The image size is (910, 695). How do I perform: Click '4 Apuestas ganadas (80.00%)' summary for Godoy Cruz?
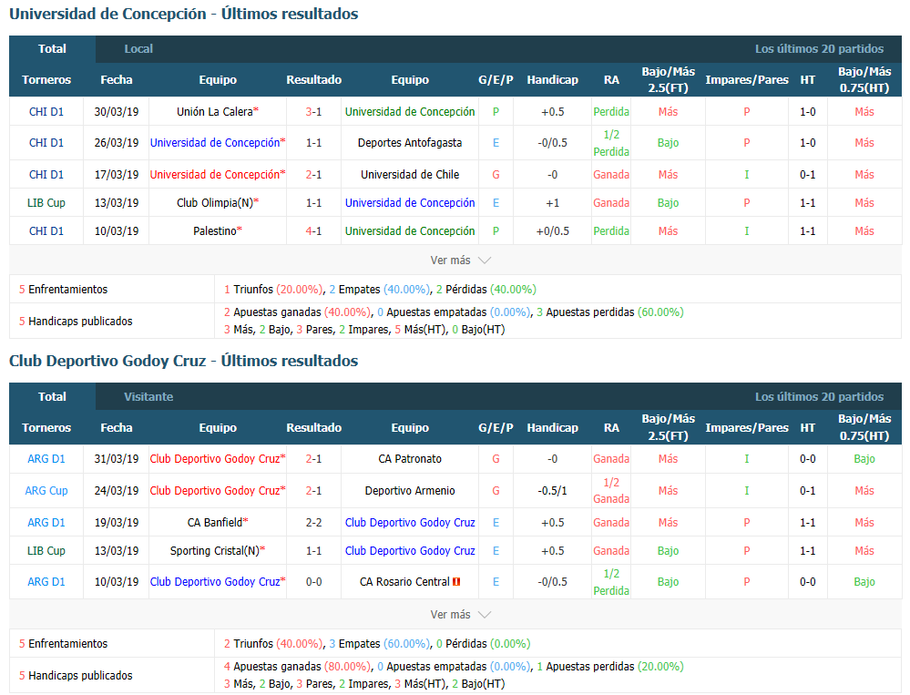click(x=298, y=666)
